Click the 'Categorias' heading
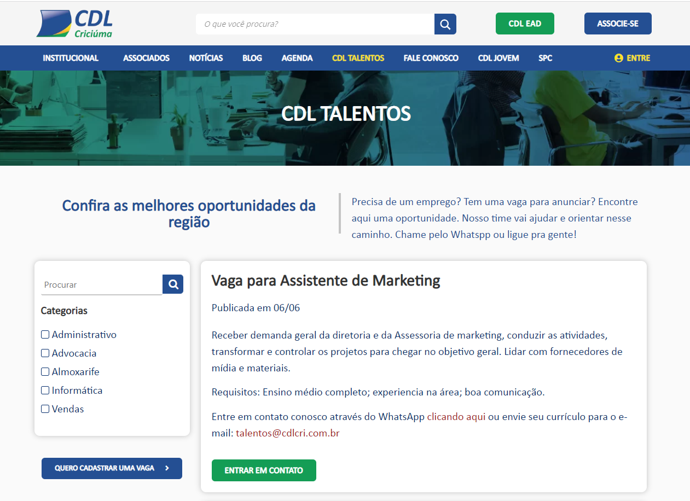 pyautogui.click(x=64, y=311)
